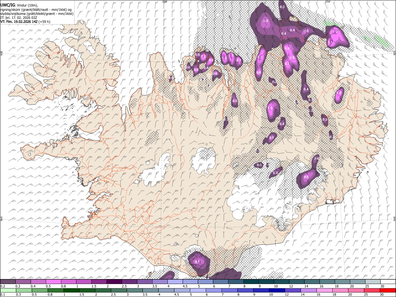This screenshot has height=297, width=396.
Task: Select the 5 swatch in the upper snow legend
Action: tap(205, 282)
